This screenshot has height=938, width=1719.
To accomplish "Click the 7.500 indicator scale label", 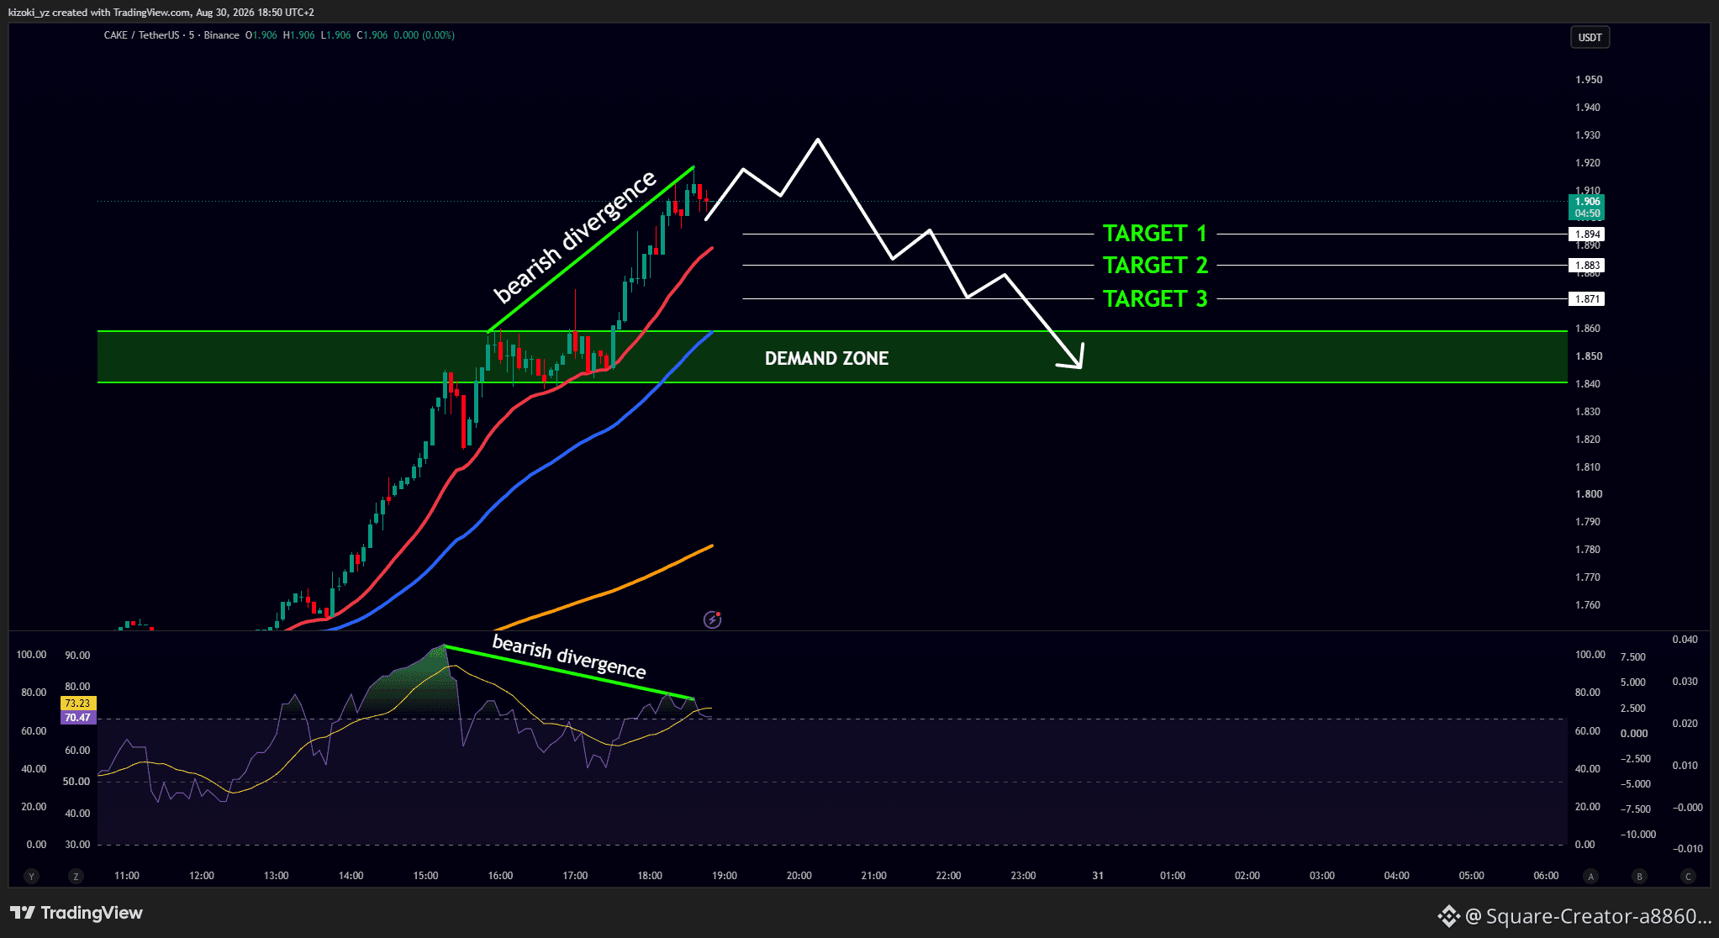I will 1633,657.
